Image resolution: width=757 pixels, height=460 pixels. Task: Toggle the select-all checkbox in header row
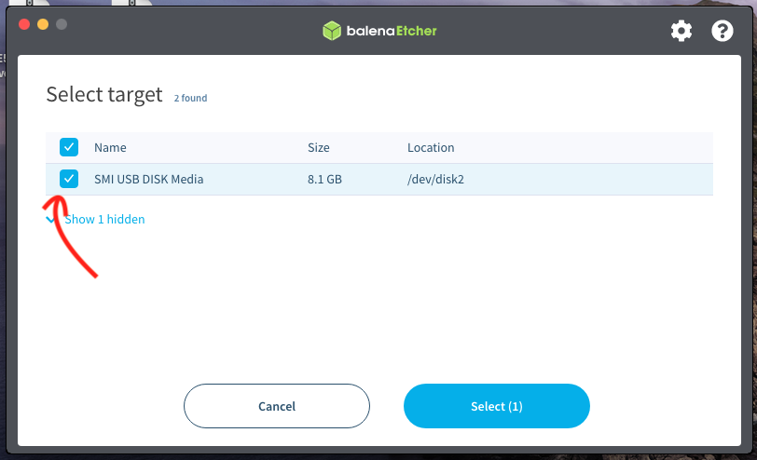coord(69,147)
